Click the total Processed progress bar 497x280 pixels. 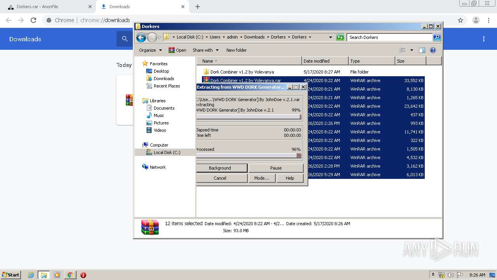[249, 156]
